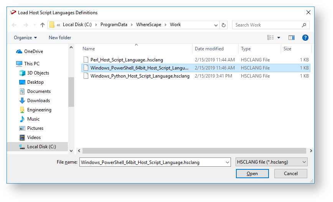Click the Documents page icon
Screen dimensions: 333x202
point(22,91)
